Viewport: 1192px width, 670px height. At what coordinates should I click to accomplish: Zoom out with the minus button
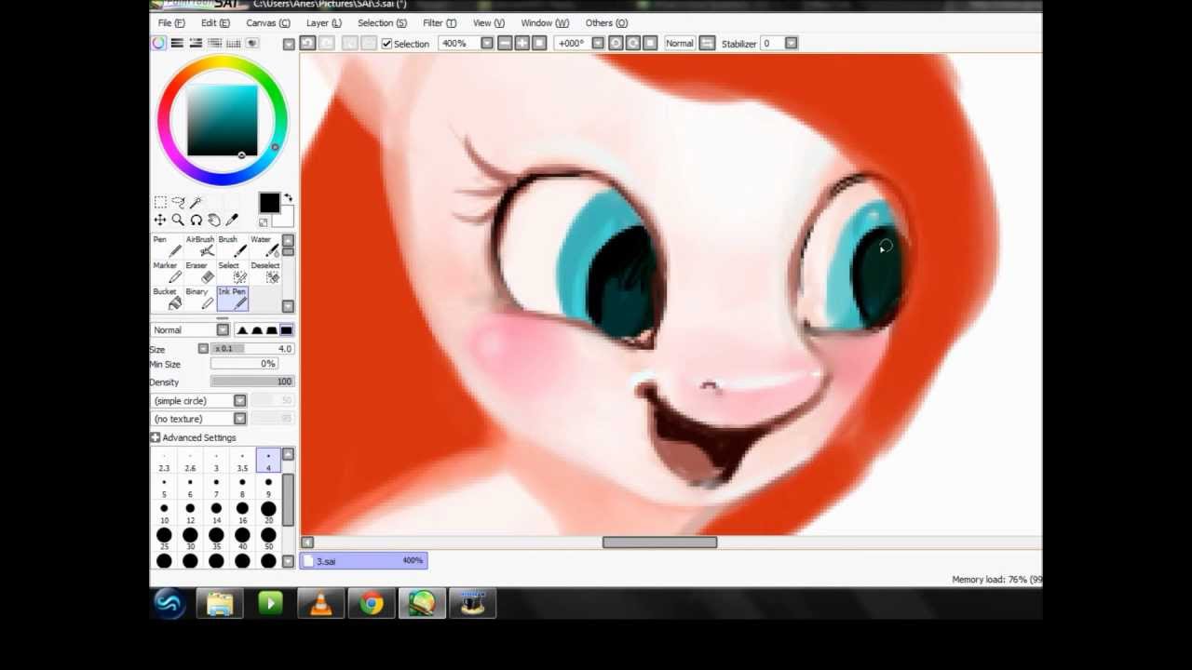(x=505, y=43)
